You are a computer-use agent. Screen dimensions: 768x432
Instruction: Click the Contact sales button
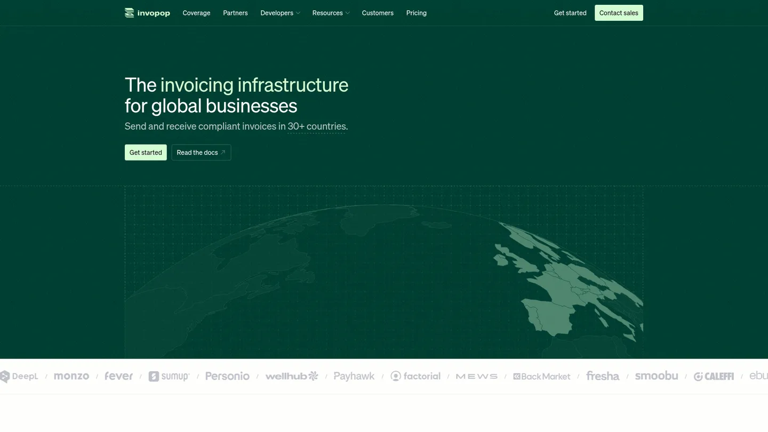(619, 13)
